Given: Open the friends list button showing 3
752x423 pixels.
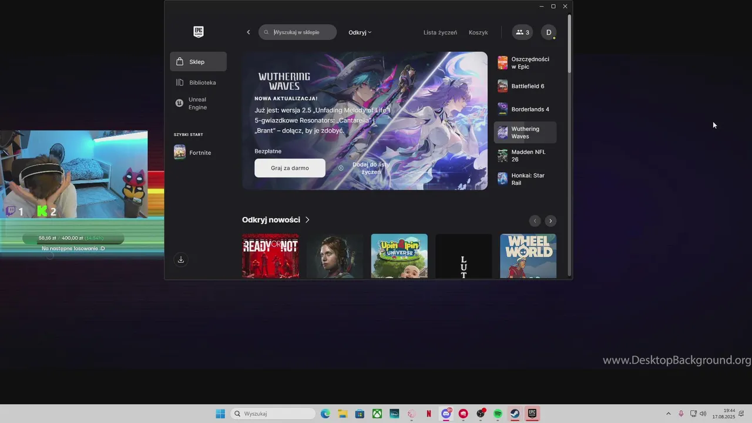Looking at the screenshot, I should [x=522, y=32].
